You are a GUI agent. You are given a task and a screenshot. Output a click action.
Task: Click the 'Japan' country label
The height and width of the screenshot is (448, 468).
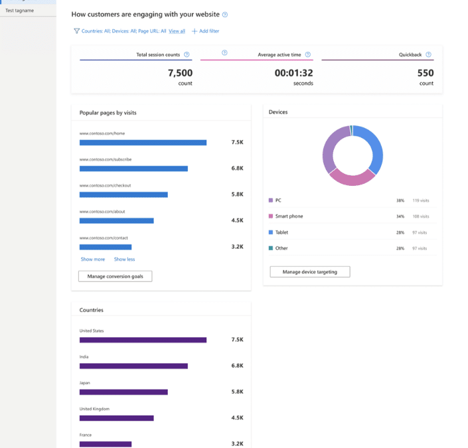click(x=84, y=383)
